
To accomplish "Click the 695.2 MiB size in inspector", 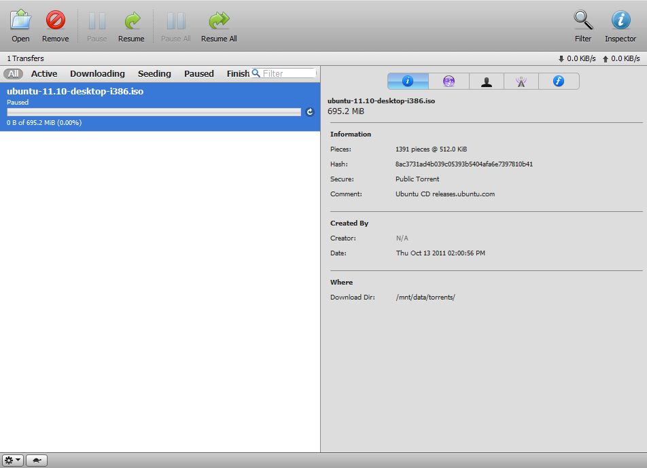I will tap(346, 111).
